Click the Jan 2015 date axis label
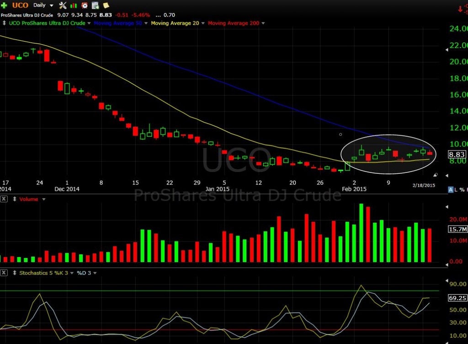 click(217, 189)
